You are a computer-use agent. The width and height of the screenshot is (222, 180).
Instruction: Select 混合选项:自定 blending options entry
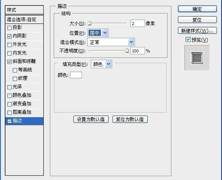pos(24,20)
